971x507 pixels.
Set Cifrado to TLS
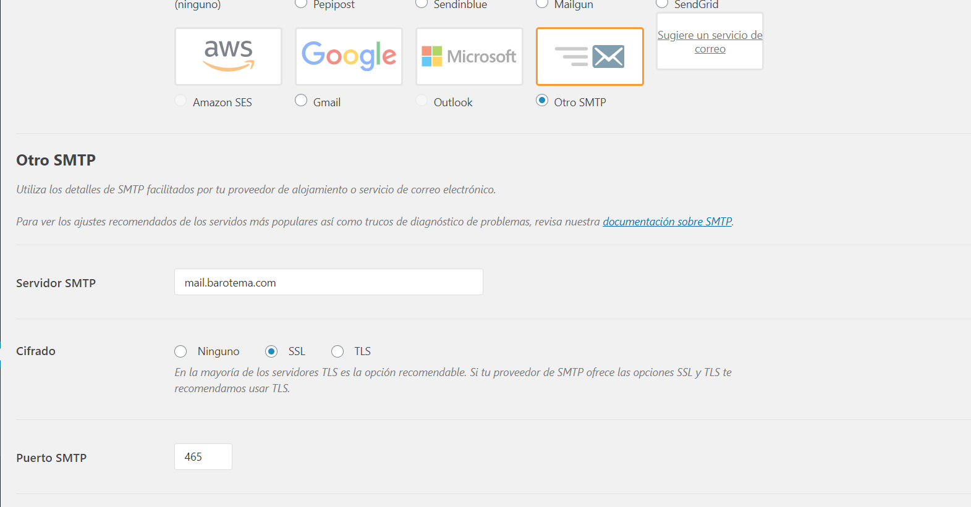(x=337, y=351)
